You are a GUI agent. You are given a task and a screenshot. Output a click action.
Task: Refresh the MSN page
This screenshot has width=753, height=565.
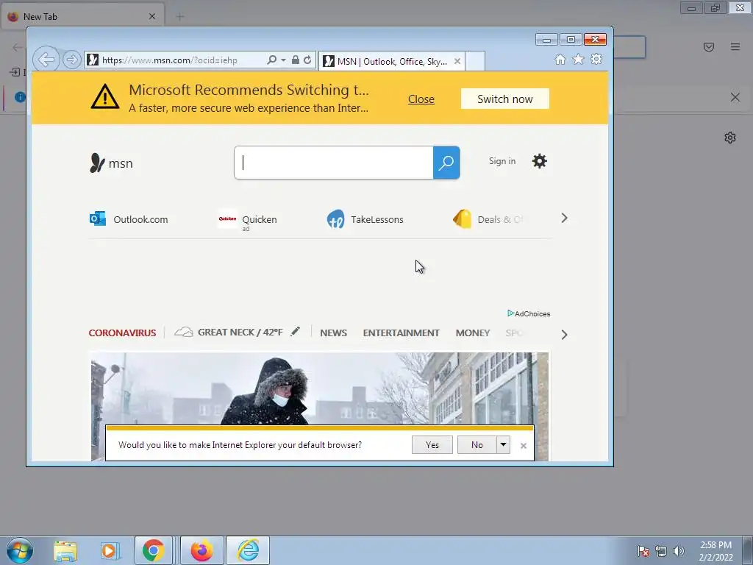(307, 60)
